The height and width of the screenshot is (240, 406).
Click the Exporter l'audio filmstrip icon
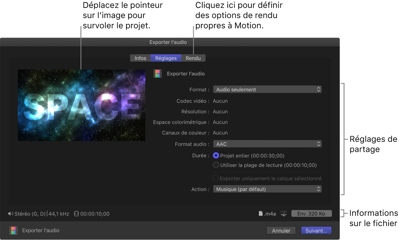[x=157, y=73]
